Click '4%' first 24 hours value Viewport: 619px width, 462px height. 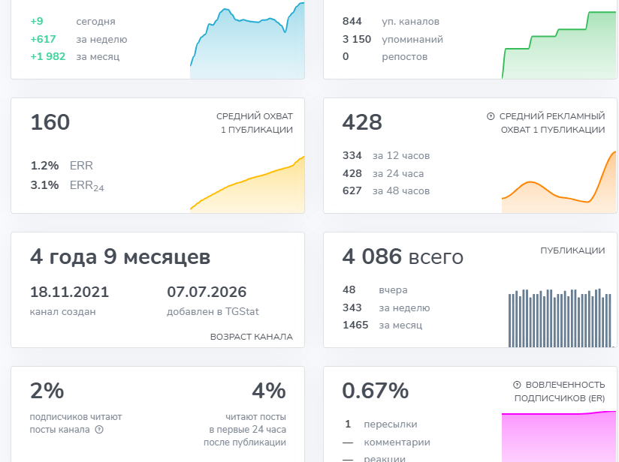[x=269, y=391]
